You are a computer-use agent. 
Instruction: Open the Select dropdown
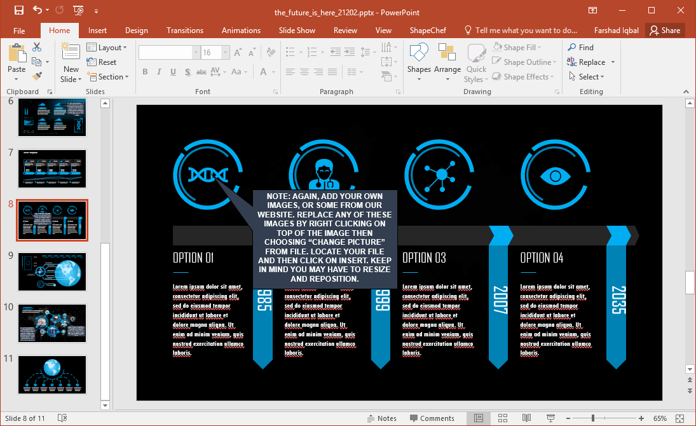587,77
